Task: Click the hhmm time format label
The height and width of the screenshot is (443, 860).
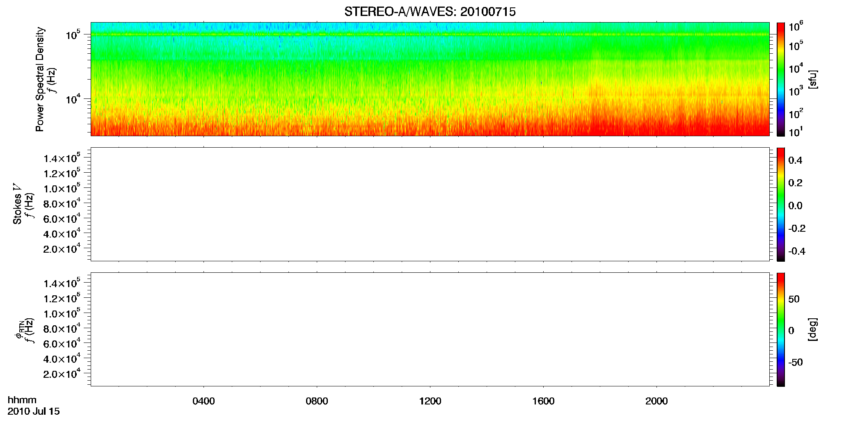Action: 22,400
